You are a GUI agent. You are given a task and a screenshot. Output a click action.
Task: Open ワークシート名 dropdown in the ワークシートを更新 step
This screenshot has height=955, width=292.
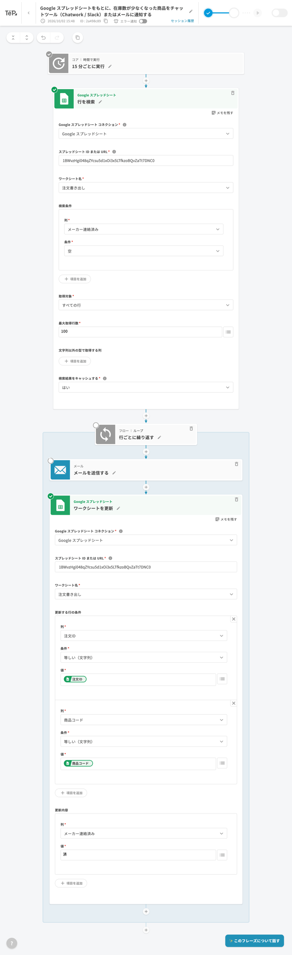point(146,595)
